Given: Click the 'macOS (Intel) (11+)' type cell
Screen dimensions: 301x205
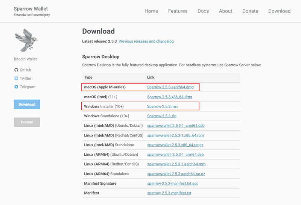Looking at the screenshot, I should (x=100, y=97).
